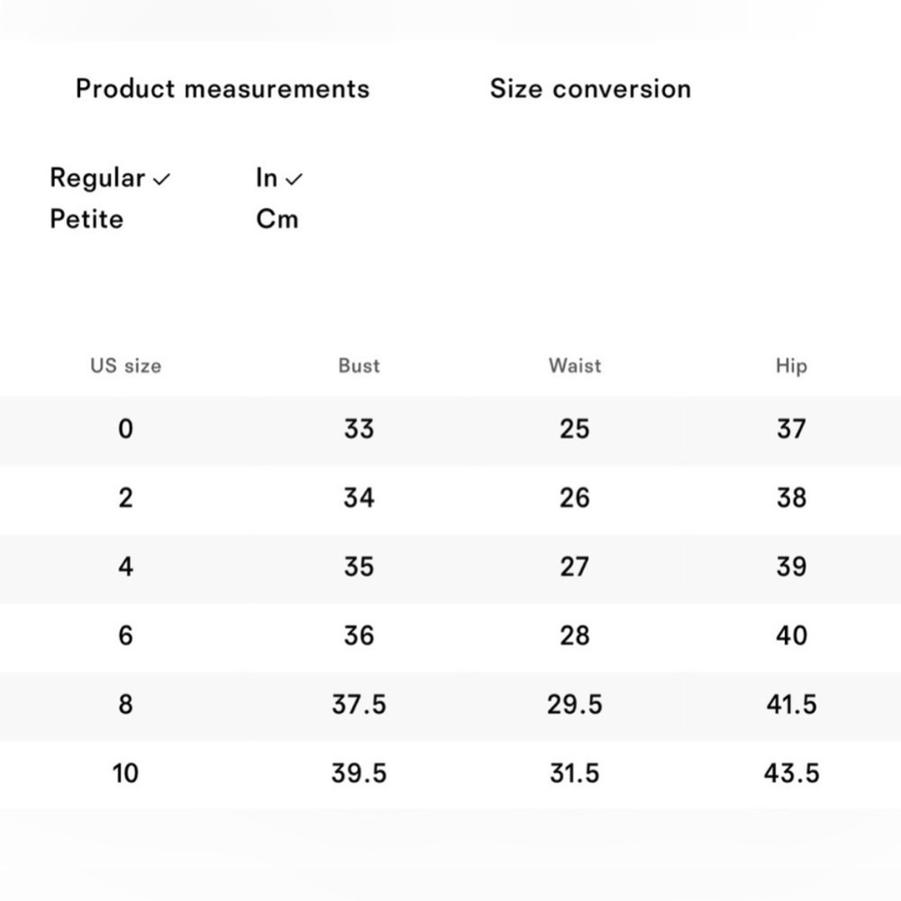Click the 31.5 waist measurement cell
The image size is (901, 901).
click(x=574, y=773)
